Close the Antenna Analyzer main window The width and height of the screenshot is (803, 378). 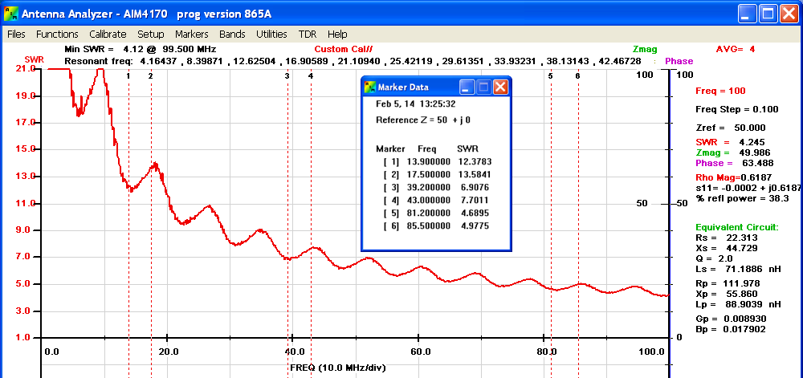coord(788,14)
